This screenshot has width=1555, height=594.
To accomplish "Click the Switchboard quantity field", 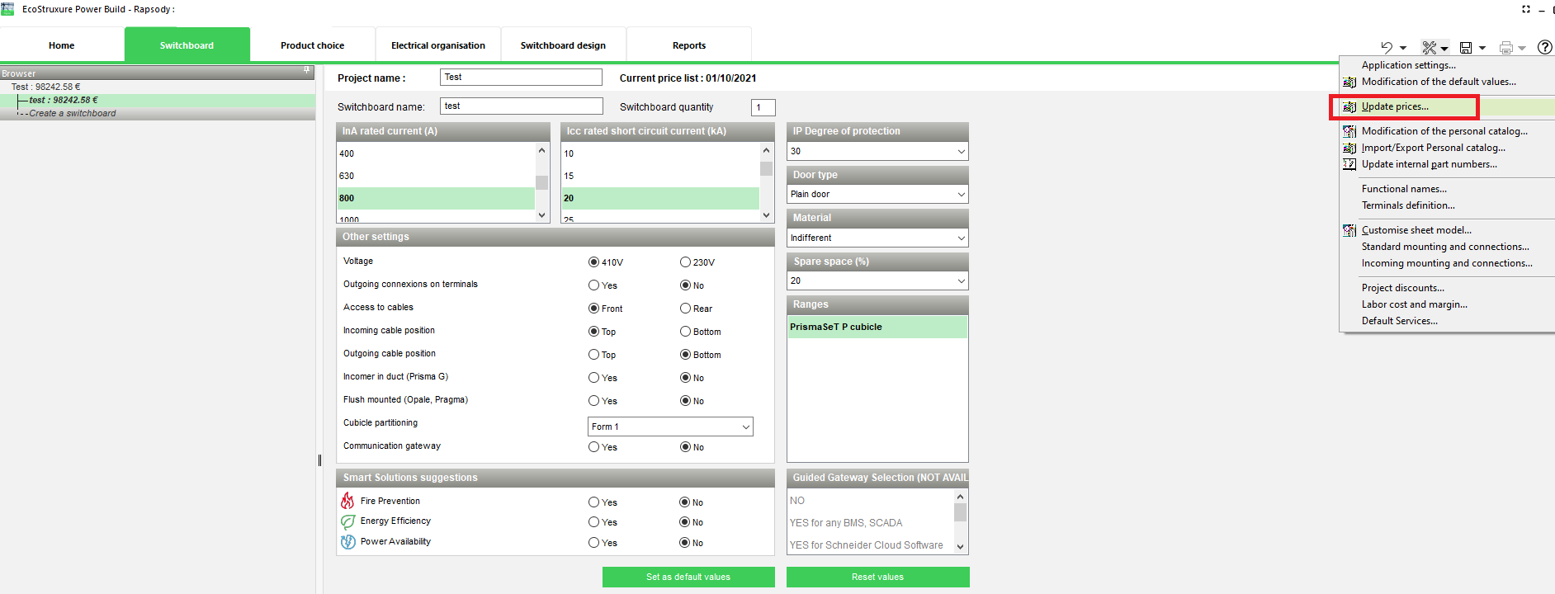I will (x=763, y=107).
